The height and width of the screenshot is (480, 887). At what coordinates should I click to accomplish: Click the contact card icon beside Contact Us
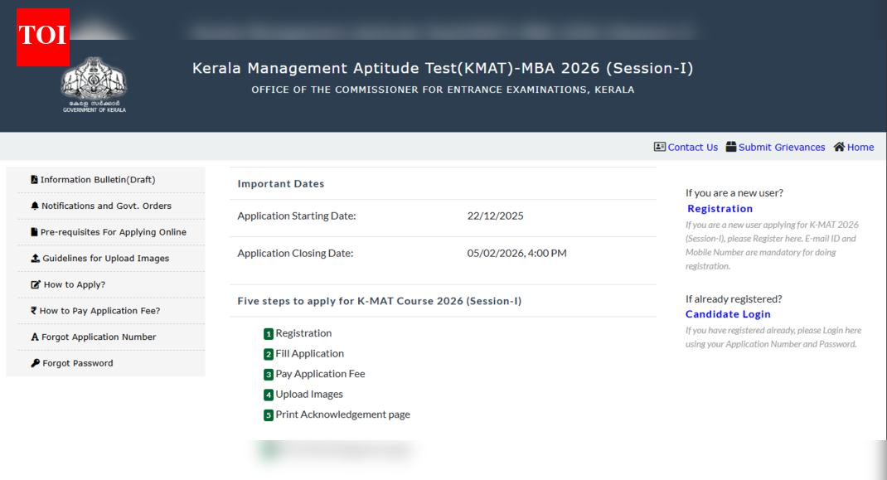[658, 147]
